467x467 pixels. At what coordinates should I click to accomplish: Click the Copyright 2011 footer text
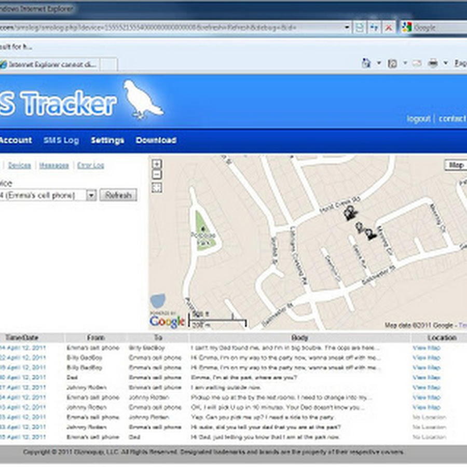pos(213,452)
